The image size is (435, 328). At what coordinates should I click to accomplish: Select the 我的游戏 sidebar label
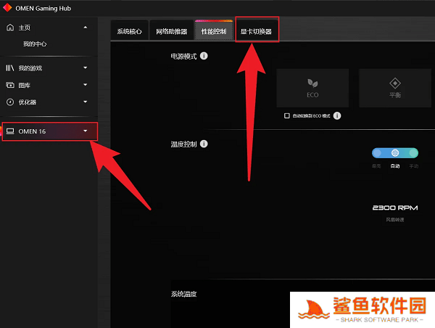coord(30,68)
